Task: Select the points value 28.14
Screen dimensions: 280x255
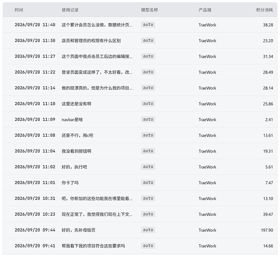Action: tap(268, 88)
